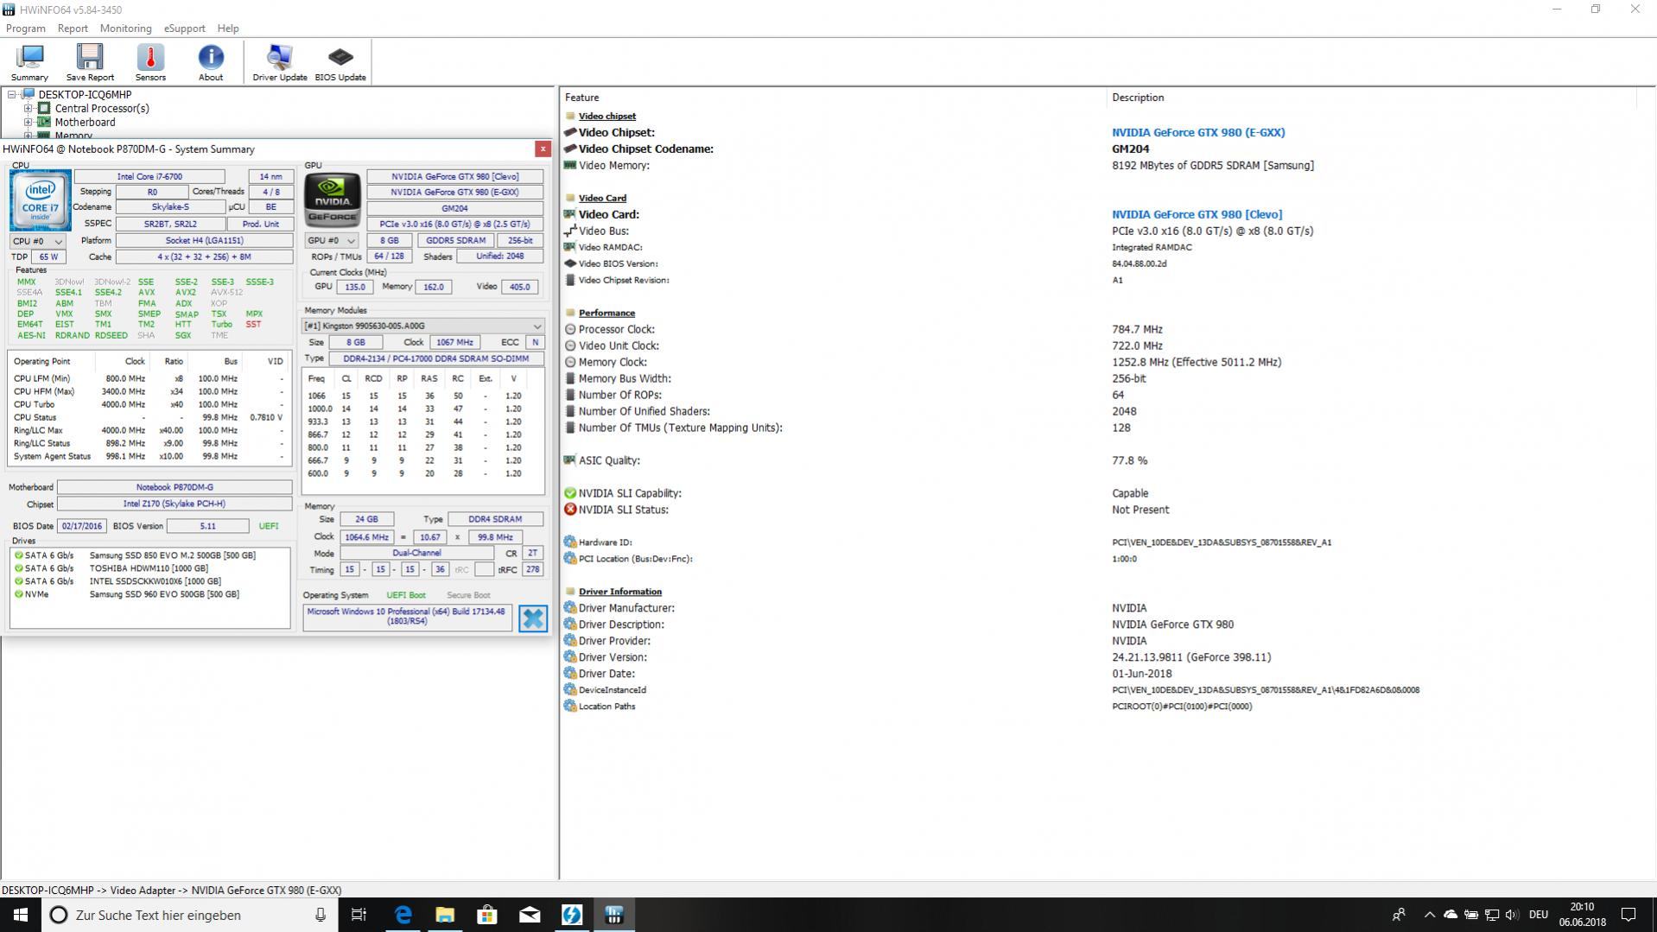Select Central Processor(s) tree item
Viewport: 1657px width, 932px height.
coord(102,109)
